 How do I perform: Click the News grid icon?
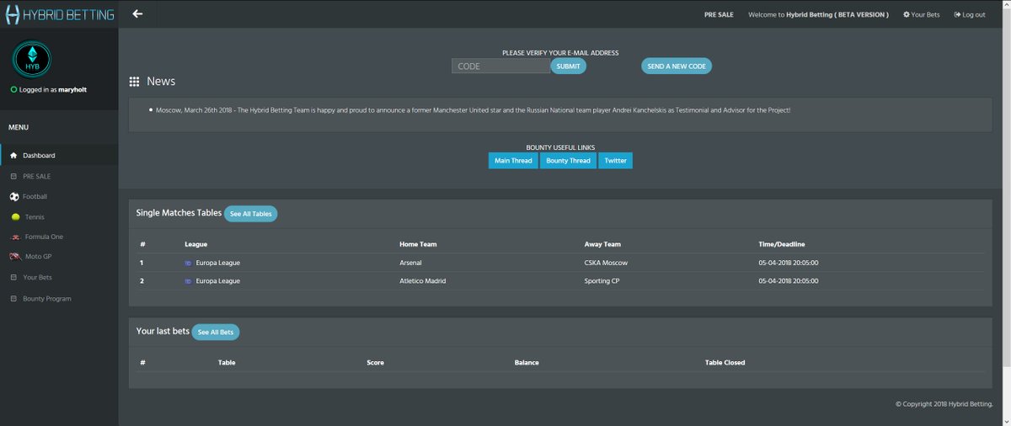(134, 82)
